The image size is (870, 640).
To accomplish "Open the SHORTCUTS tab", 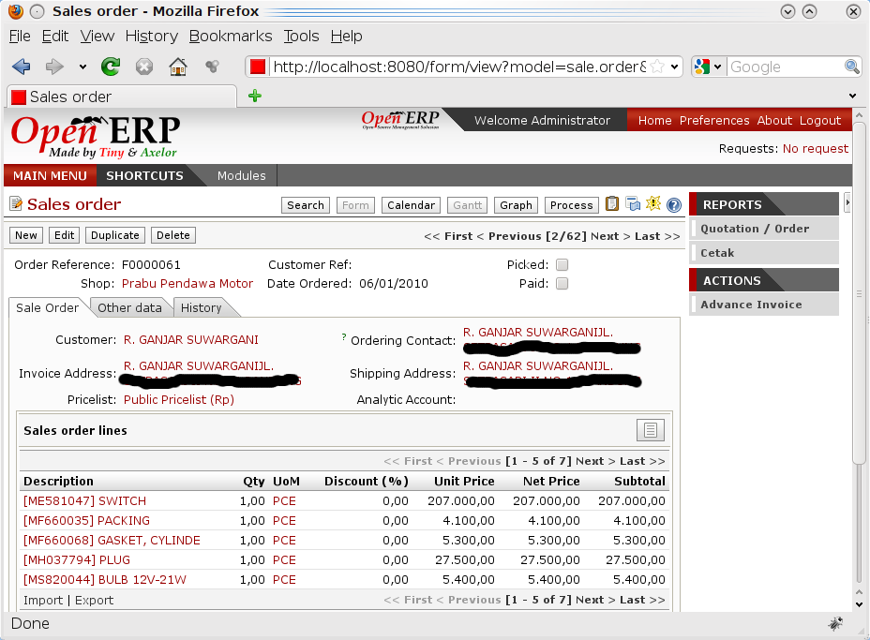I will pos(144,176).
